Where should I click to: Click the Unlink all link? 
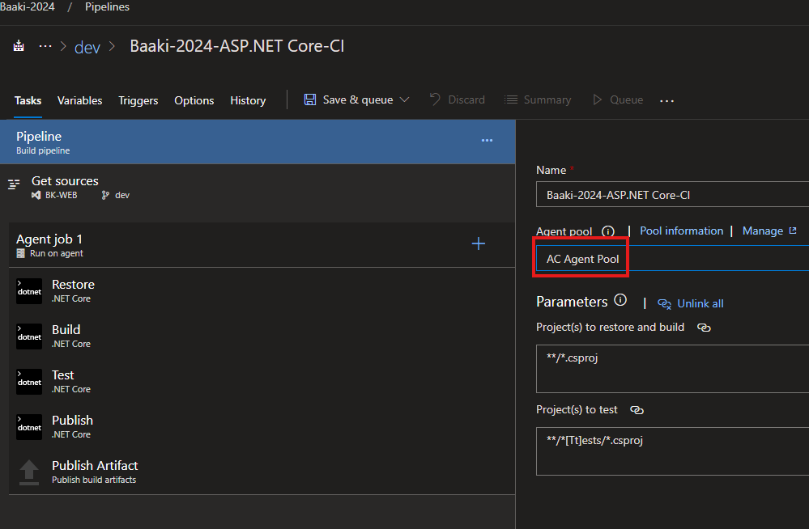[x=700, y=303]
